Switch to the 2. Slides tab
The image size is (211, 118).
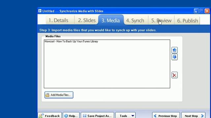86,20
